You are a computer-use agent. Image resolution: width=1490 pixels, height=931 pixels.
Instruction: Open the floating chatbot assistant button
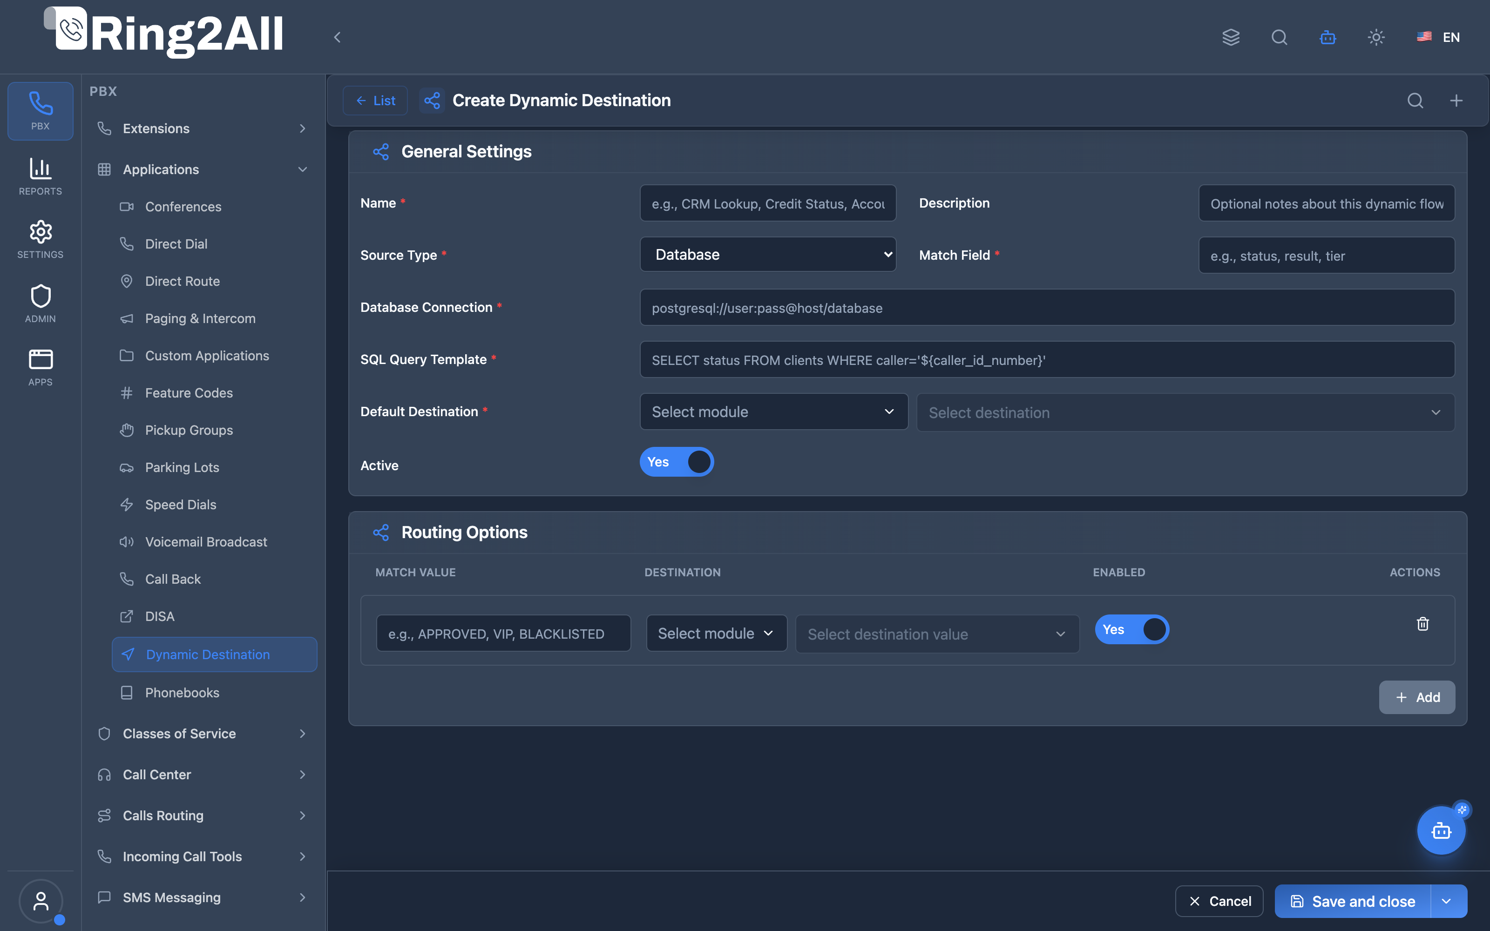click(x=1442, y=830)
